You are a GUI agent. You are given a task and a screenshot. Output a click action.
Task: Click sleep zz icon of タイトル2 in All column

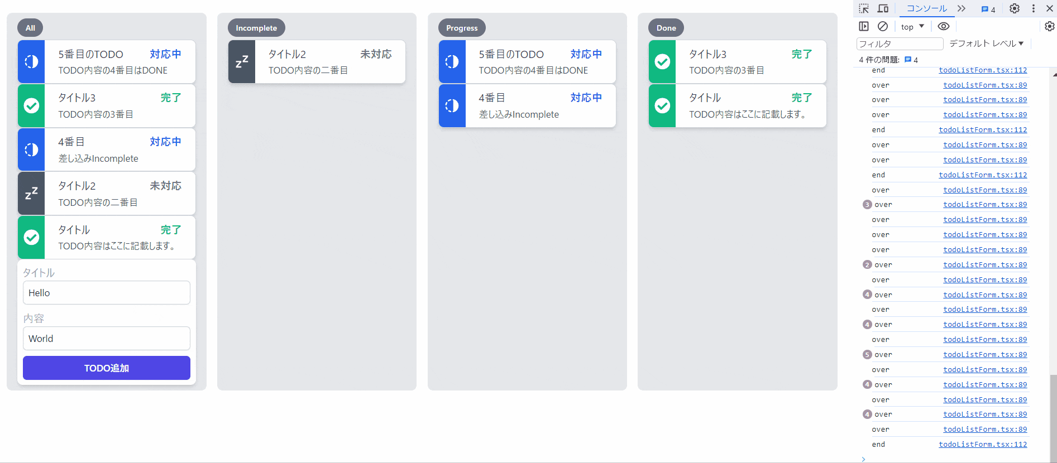pyautogui.click(x=31, y=194)
